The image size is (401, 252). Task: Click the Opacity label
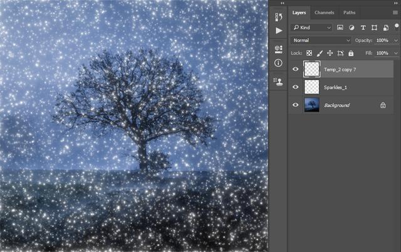point(363,41)
